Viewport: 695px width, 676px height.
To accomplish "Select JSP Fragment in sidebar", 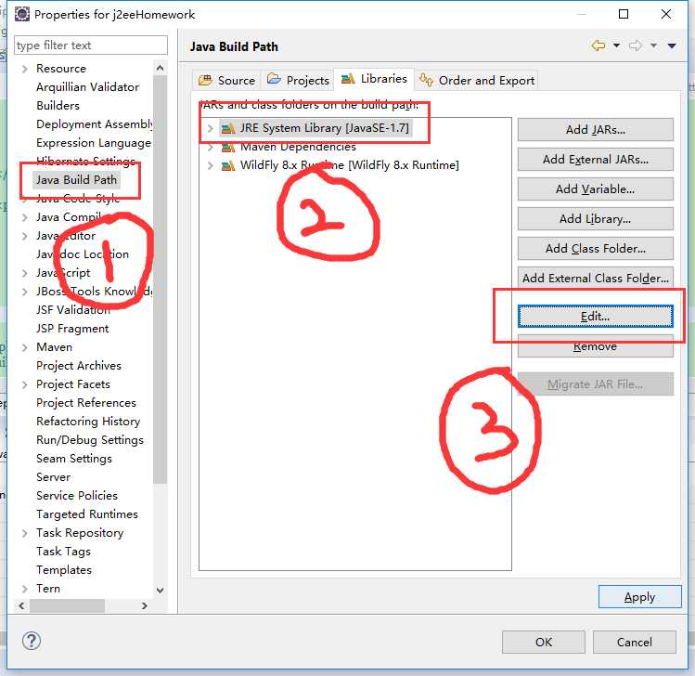I will [x=72, y=329].
